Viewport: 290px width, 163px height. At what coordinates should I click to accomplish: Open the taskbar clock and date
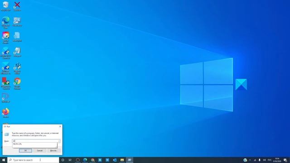277,160
